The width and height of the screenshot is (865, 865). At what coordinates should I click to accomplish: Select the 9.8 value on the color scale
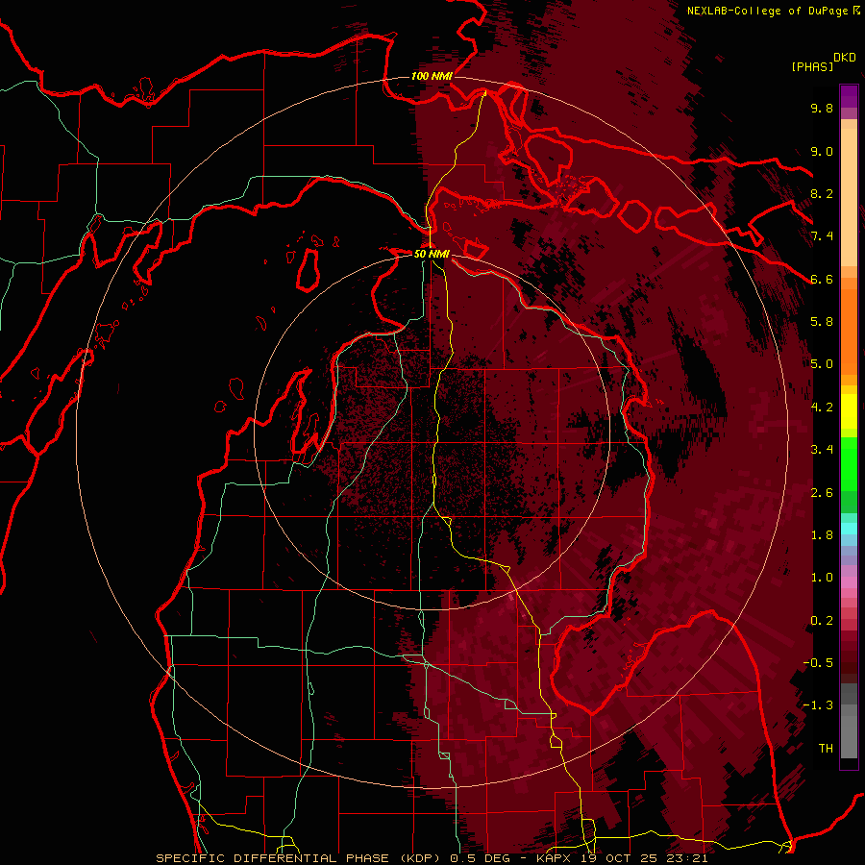click(x=822, y=108)
